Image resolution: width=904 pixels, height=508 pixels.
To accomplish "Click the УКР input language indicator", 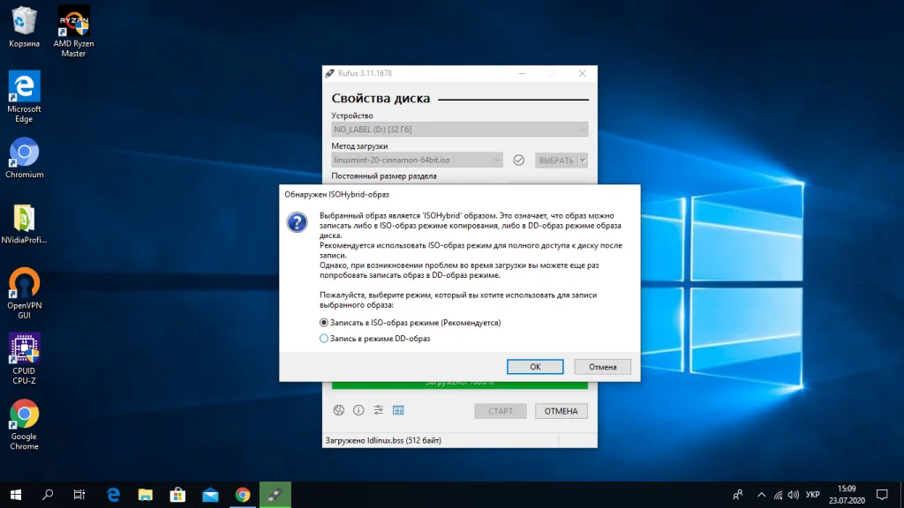I will coord(813,495).
